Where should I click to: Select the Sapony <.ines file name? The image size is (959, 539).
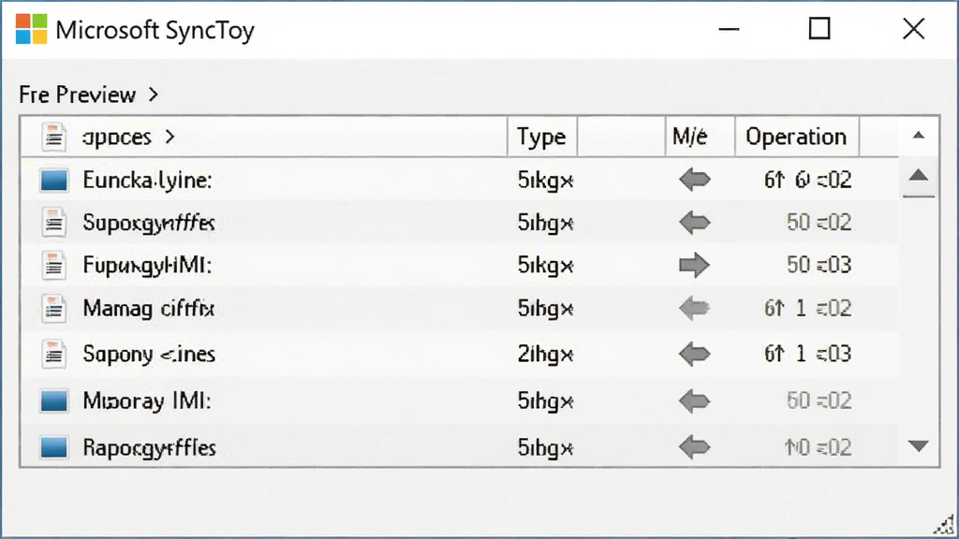pos(149,354)
